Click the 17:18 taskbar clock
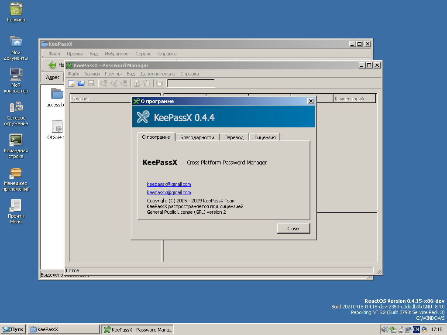Image resolution: width=447 pixels, height=335 pixels. click(437, 329)
